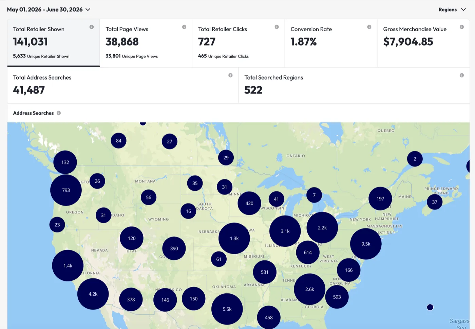The width and height of the screenshot is (475, 329).
Task: Click the 33,801 Unique Page Views text
Action: pos(132,56)
